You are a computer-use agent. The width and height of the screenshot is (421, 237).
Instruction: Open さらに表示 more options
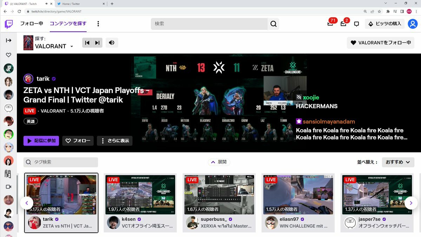point(115,141)
